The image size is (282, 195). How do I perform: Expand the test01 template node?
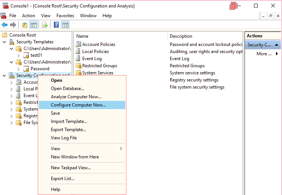point(18,55)
